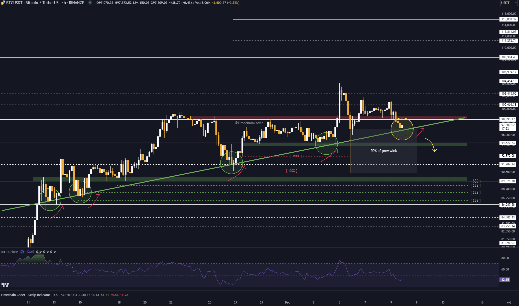Open the USDT currency dropdown
Viewport: 519px width, 306px height.
[x=508, y=3]
